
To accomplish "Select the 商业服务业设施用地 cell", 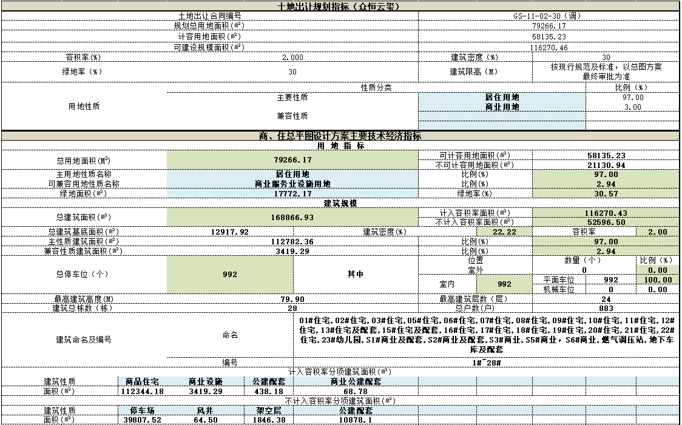I will 292,184.
